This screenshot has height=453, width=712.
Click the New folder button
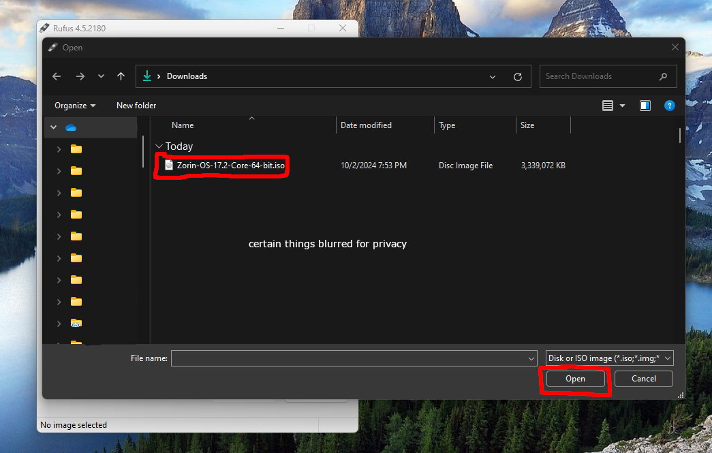(136, 106)
